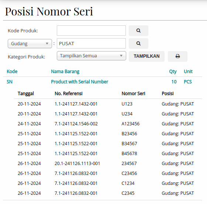Open the Tampilkan Semua category dropdown

pos(92,56)
